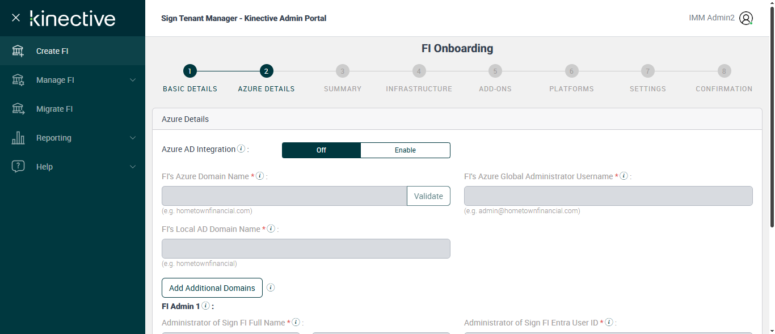Click the Help question bubble icon
This screenshot has width=775, height=334.
click(x=18, y=167)
